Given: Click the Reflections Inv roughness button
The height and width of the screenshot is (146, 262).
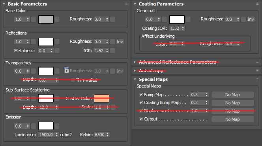Looking at the screenshot, I should (120, 42).
